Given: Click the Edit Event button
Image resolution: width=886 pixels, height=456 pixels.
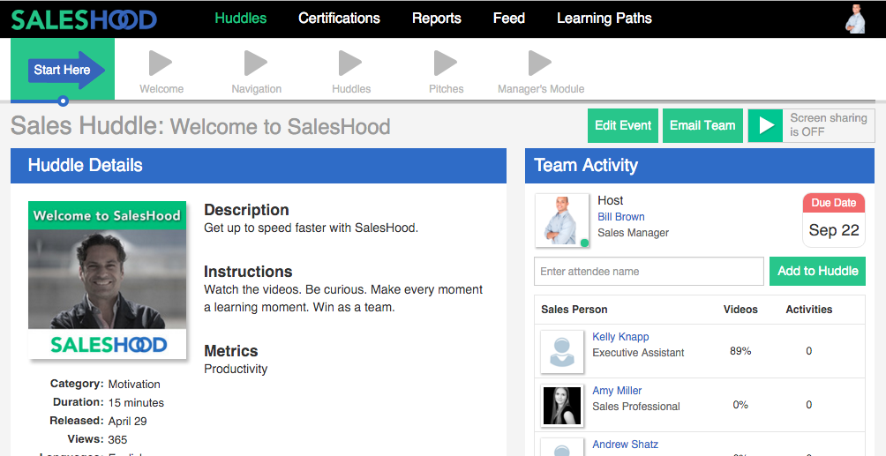Looking at the screenshot, I should click(623, 125).
